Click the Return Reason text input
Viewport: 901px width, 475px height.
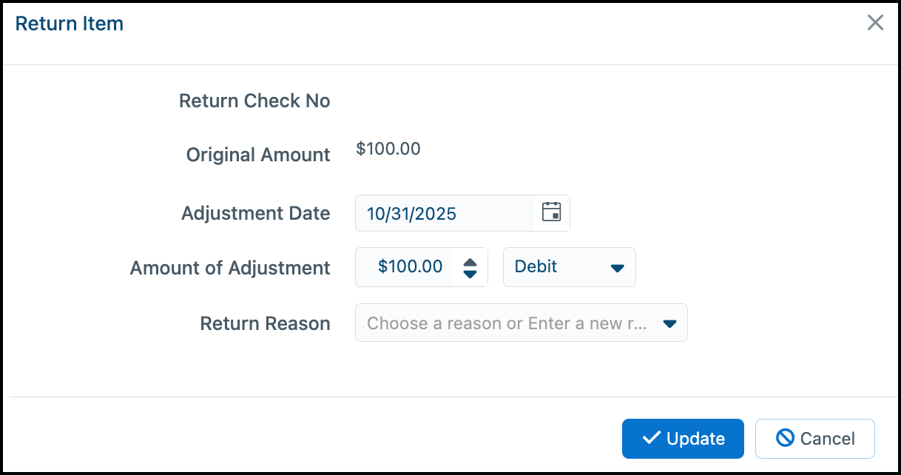[507, 323]
